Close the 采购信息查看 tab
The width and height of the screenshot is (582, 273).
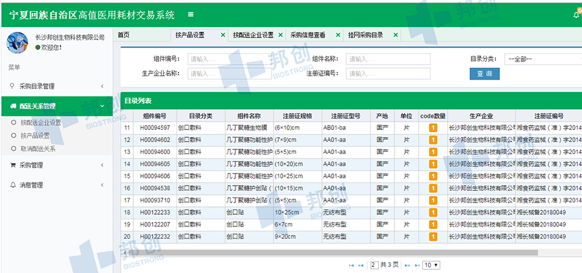pos(338,35)
